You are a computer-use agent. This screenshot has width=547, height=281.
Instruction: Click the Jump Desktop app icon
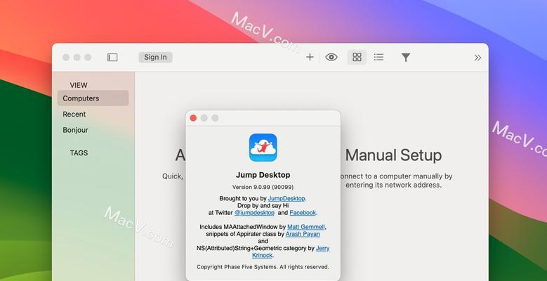(x=263, y=148)
